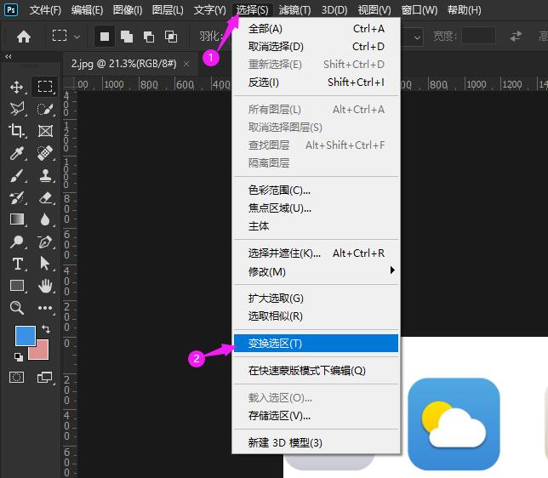Open the pink background color swatch
The image size is (548, 478).
(41, 352)
